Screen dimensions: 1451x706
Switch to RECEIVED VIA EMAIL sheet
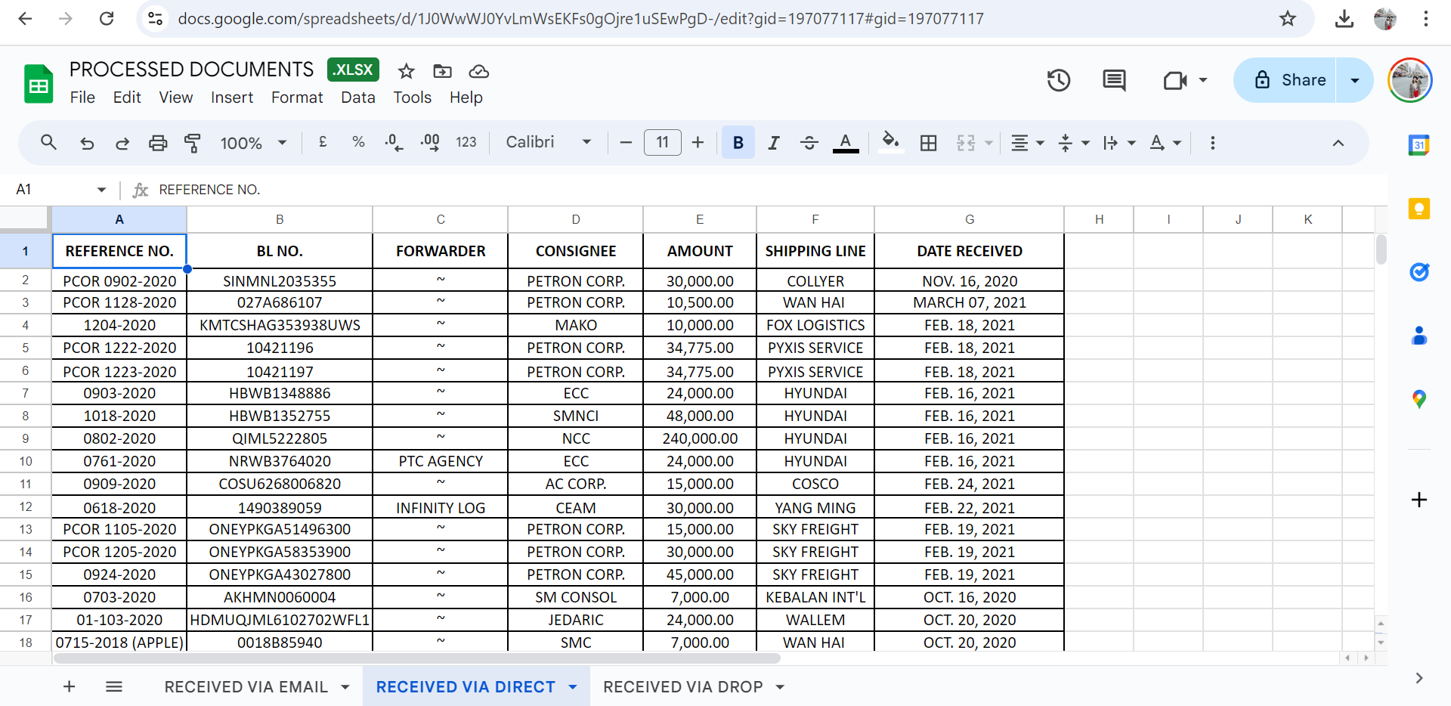[x=246, y=686]
